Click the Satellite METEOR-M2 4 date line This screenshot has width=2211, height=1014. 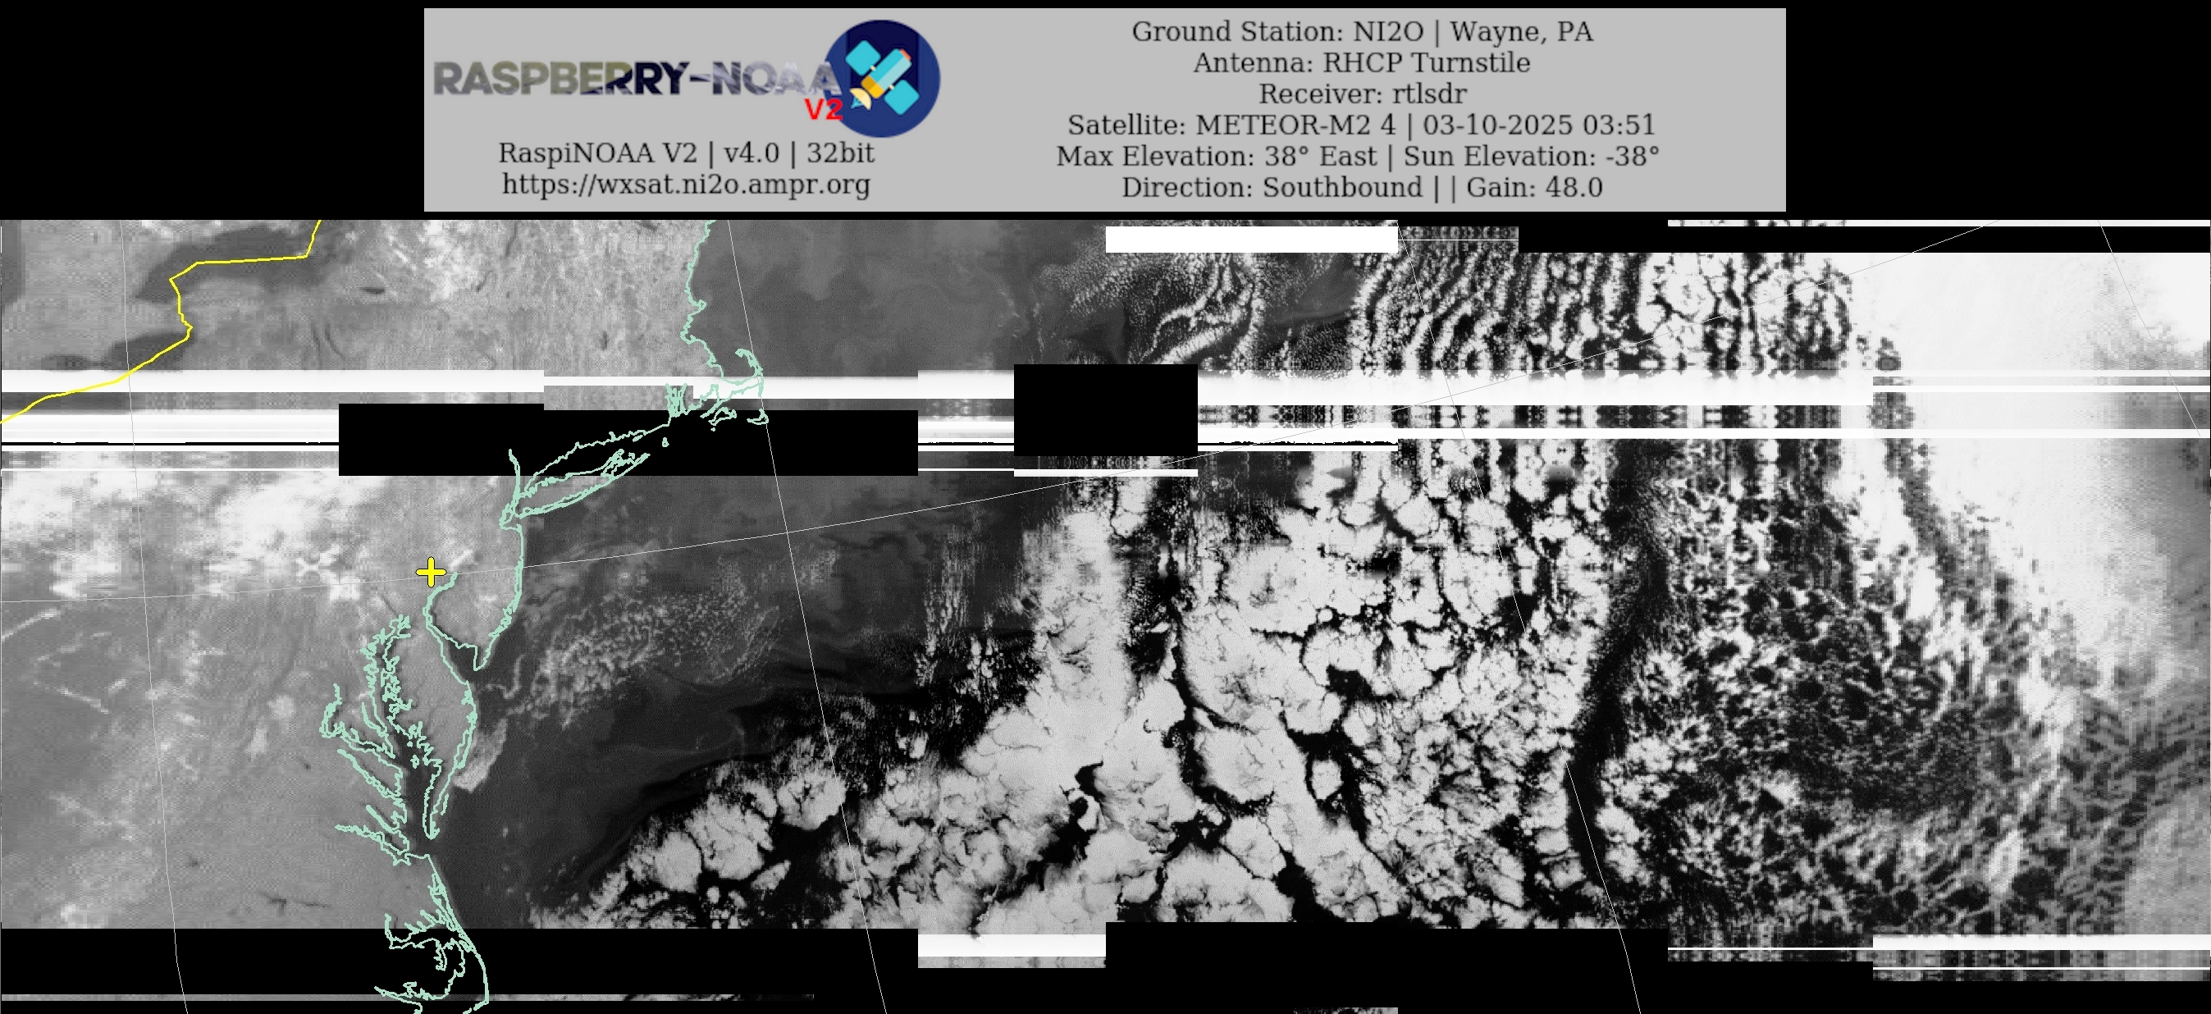pos(1361,126)
